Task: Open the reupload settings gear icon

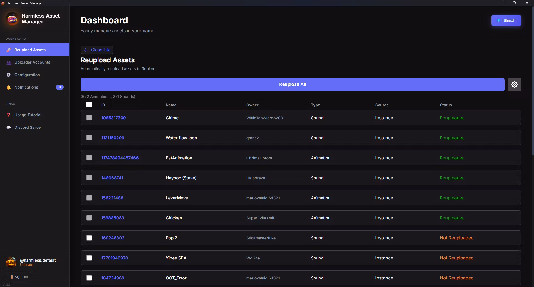Action: [514, 85]
